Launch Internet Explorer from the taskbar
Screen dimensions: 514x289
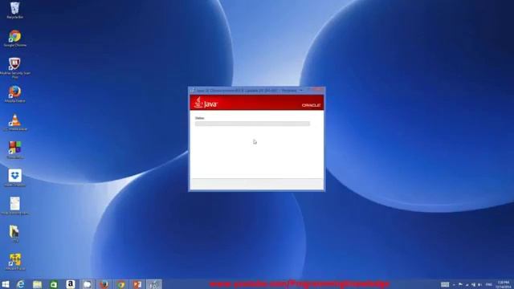click(21, 284)
